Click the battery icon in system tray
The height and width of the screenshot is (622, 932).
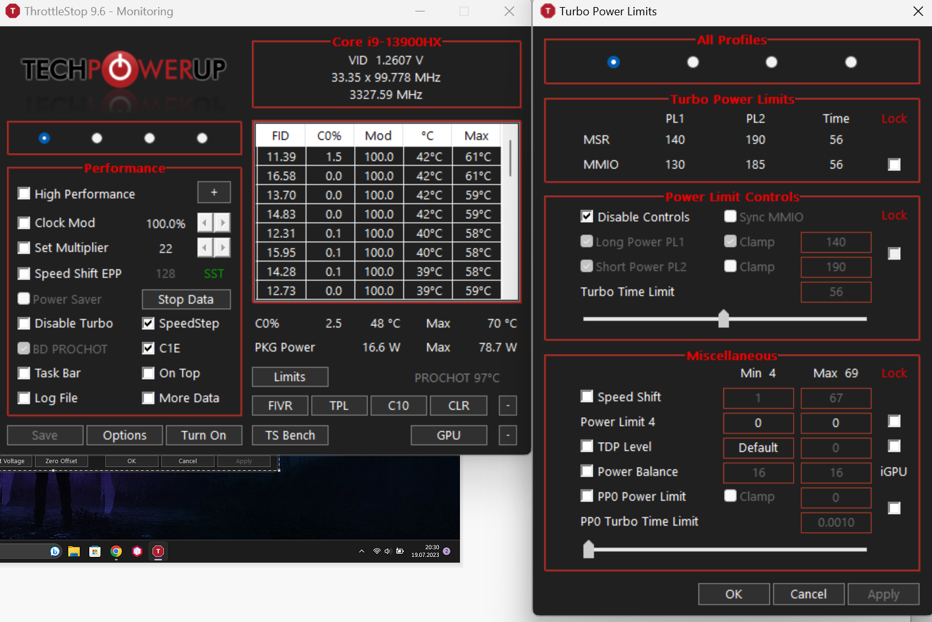click(x=400, y=551)
